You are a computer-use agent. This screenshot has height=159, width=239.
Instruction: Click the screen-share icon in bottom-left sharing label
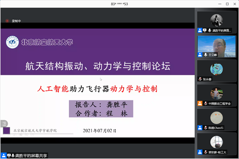[9, 156]
